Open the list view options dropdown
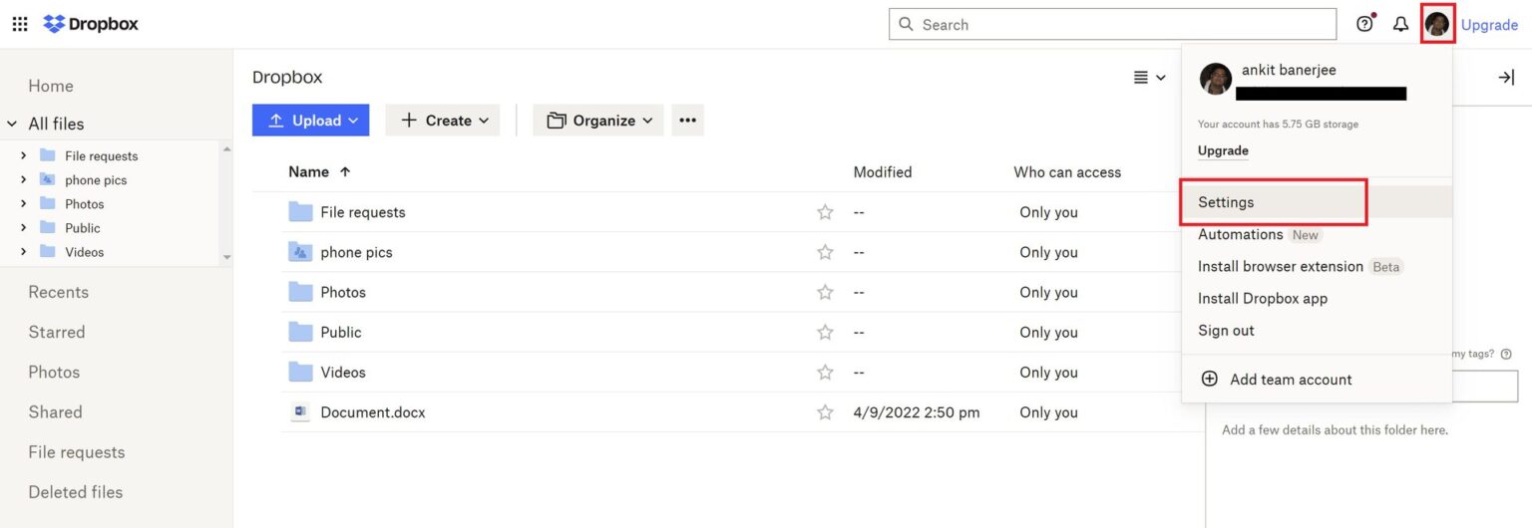Screen dimensions: 1532x528 (1149, 78)
